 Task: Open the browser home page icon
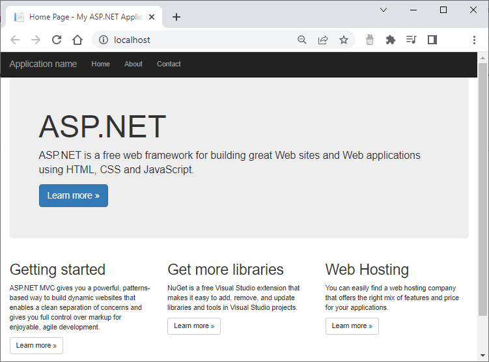77,40
